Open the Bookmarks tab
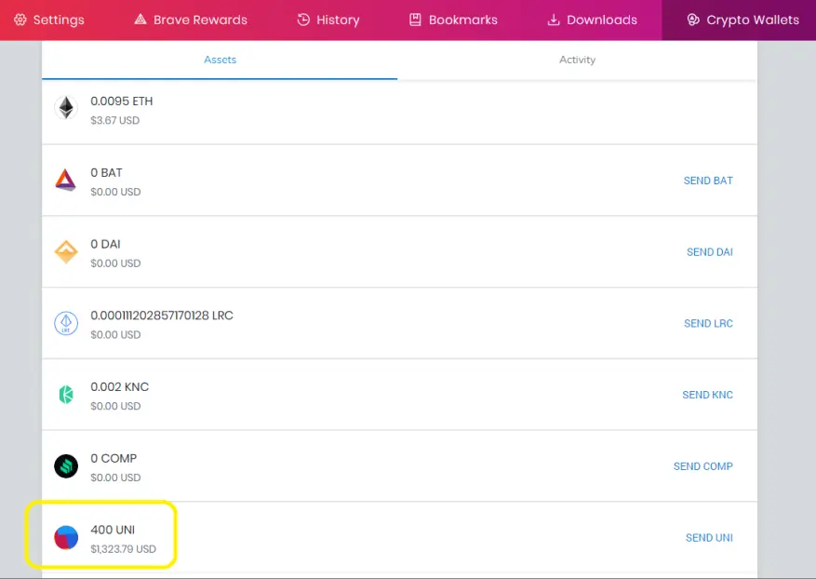816x579 pixels. click(x=453, y=20)
